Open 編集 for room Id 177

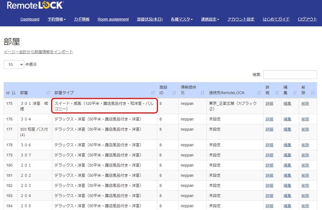click(x=287, y=129)
